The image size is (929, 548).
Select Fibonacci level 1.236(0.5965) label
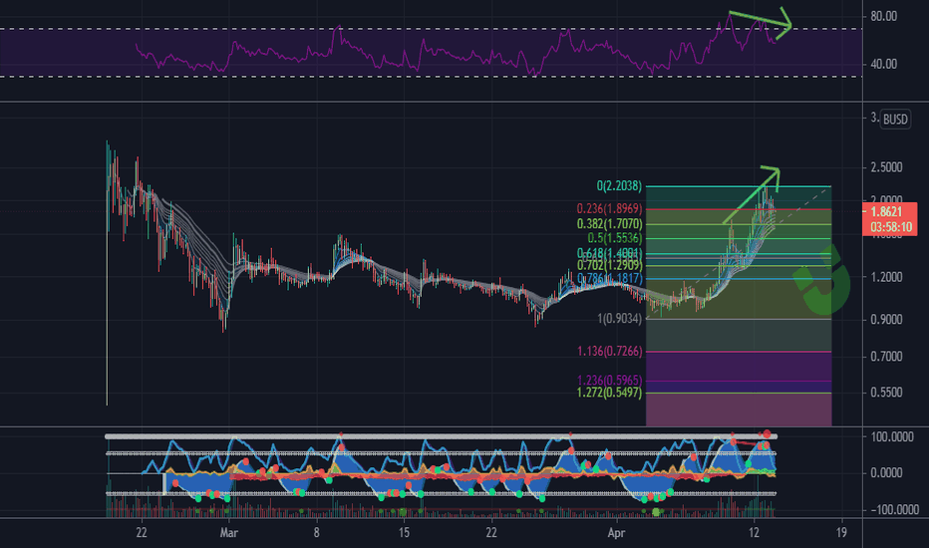pos(609,381)
